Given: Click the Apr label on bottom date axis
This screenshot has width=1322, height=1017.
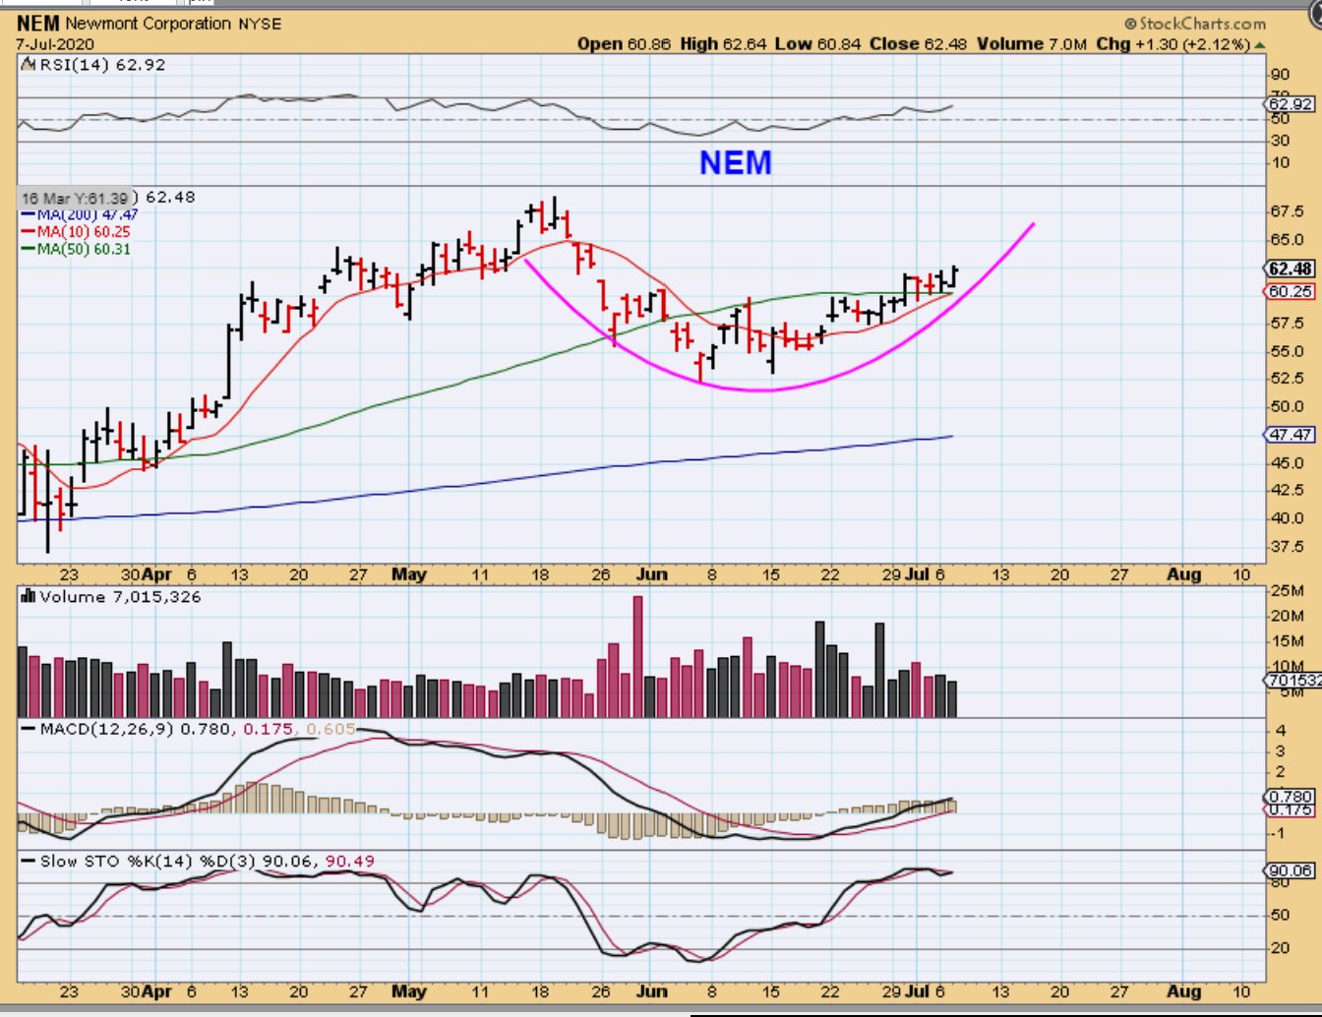Looking at the screenshot, I should (156, 991).
